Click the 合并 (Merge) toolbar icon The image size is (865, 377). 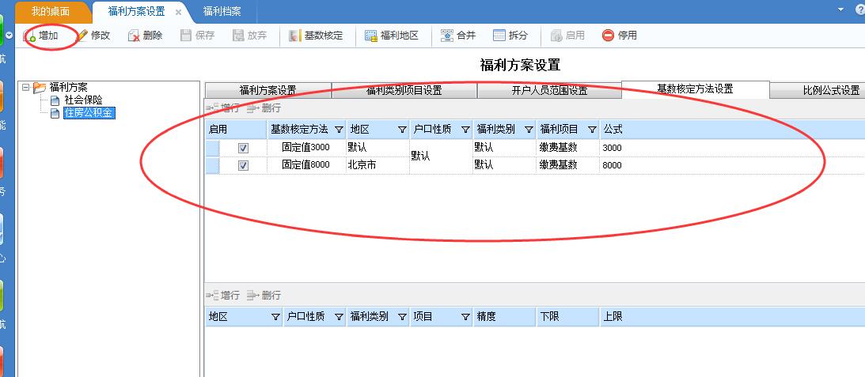[447, 36]
